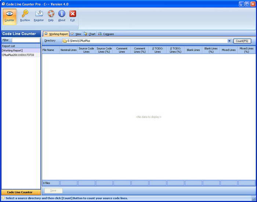Sort by // TODO: Lines column header

pyautogui.click(x=158, y=50)
